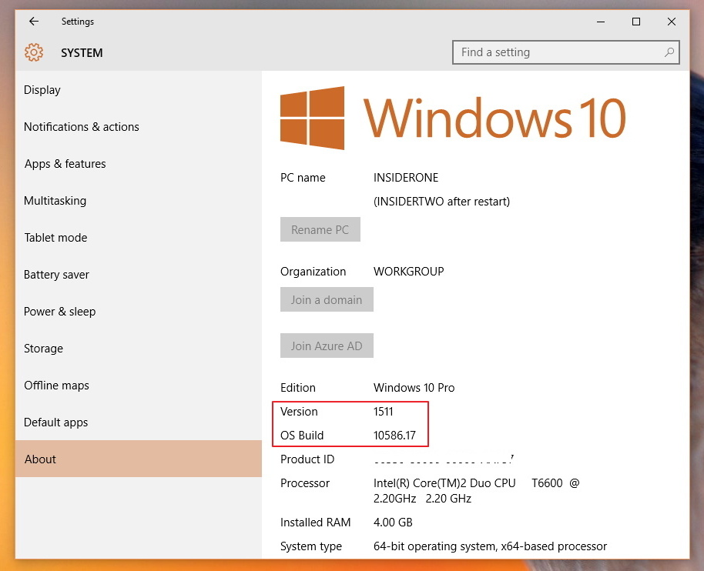Go to Apps & features
The image size is (704, 571).
tap(139, 164)
